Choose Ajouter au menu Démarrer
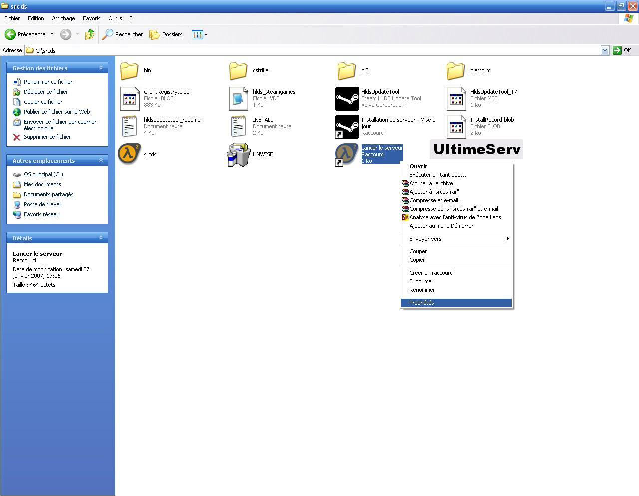The width and height of the screenshot is (639, 496). click(x=456, y=226)
